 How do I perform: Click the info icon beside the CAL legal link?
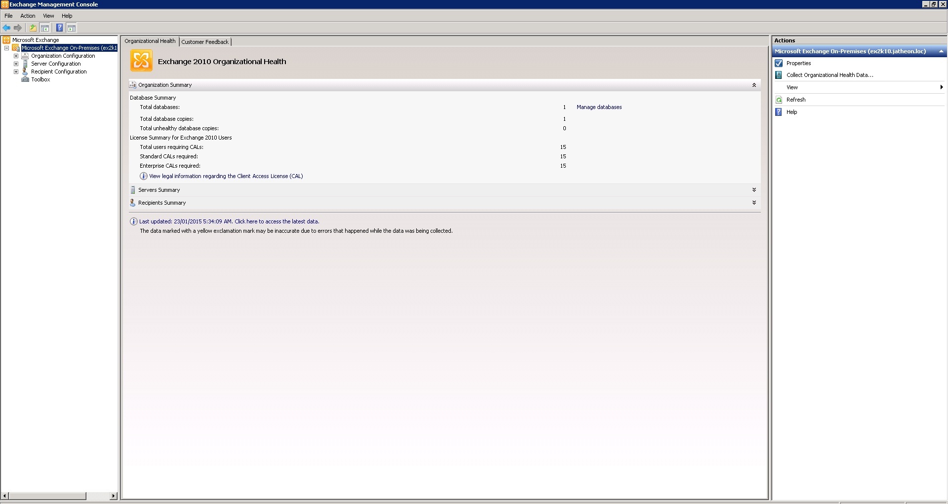pyautogui.click(x=144, y=176)
